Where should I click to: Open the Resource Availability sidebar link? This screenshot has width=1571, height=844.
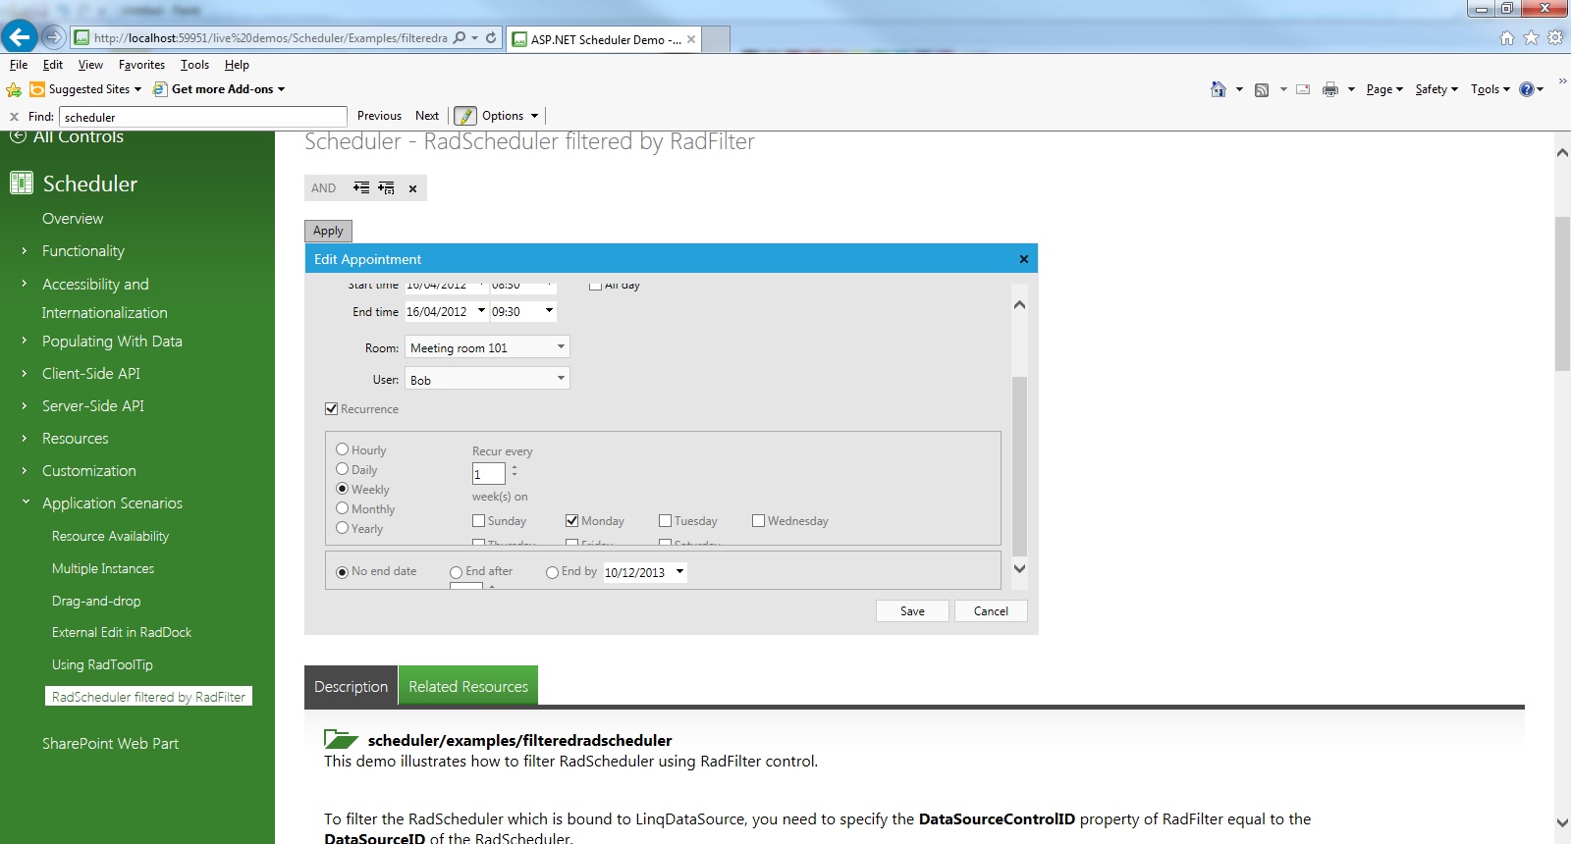click(x=110, y=536)
